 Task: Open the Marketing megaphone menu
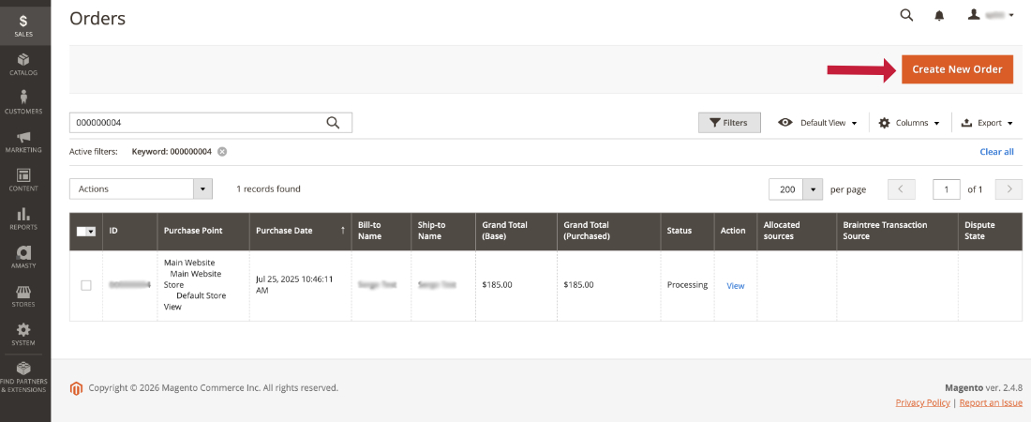(23, 142)
